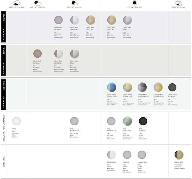The image size is (192, 179).
Task: Click the full sun icon for CAT 3
Action: click(x=134, y=3)
